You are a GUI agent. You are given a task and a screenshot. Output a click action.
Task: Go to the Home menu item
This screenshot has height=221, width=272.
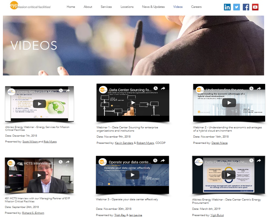(71, 7)
